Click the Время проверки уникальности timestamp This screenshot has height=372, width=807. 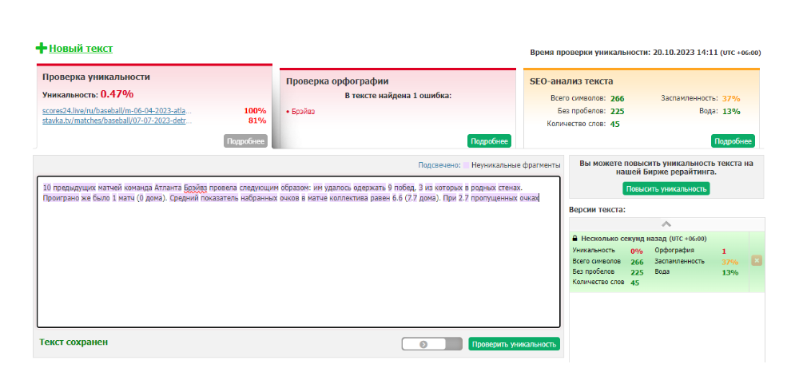click(646, 53)
